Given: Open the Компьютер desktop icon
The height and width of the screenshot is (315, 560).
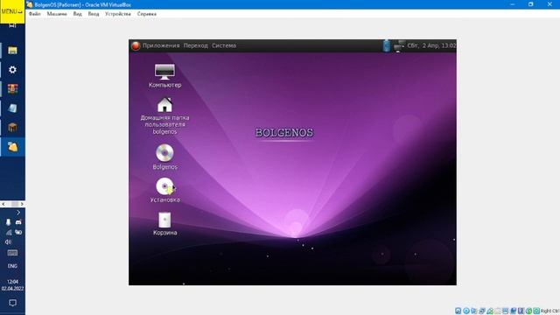Looking at the screenshot, I should tap(164, 76).
